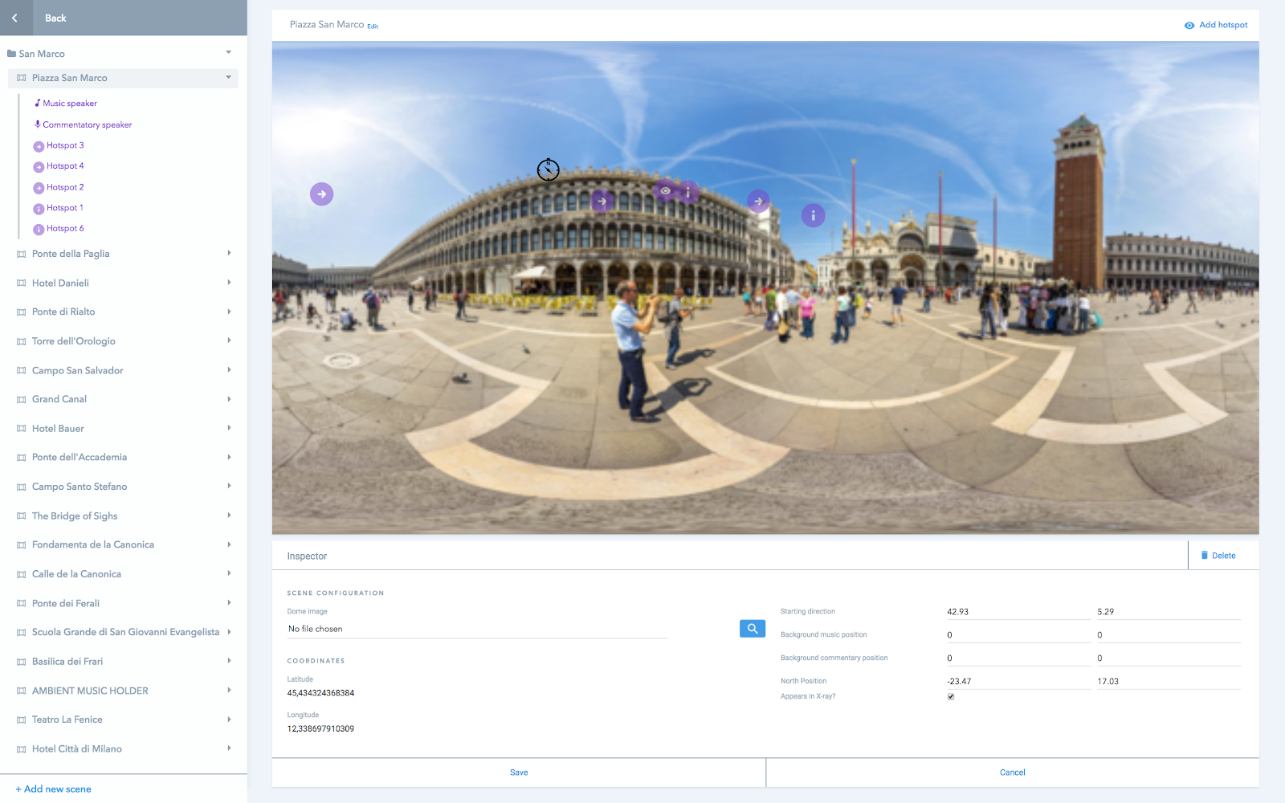Uncheck the Appears in X-ray checkbox
The image size is (1285, 803).
(x=951, y=696)
